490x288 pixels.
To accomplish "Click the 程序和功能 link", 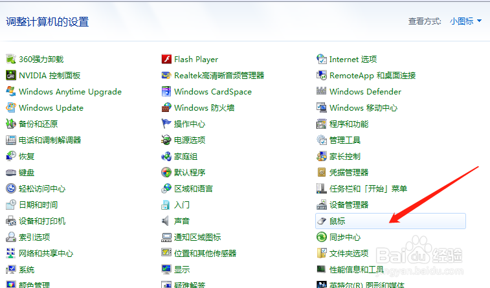I will click(349, 124).
